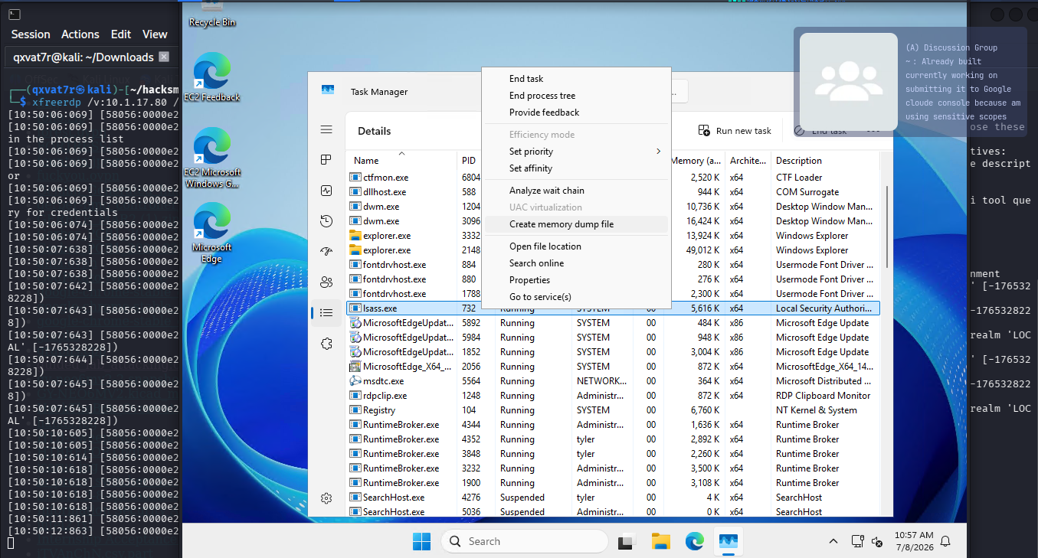Launch Microsoft Edge from the taskbar

pos(695,541)
